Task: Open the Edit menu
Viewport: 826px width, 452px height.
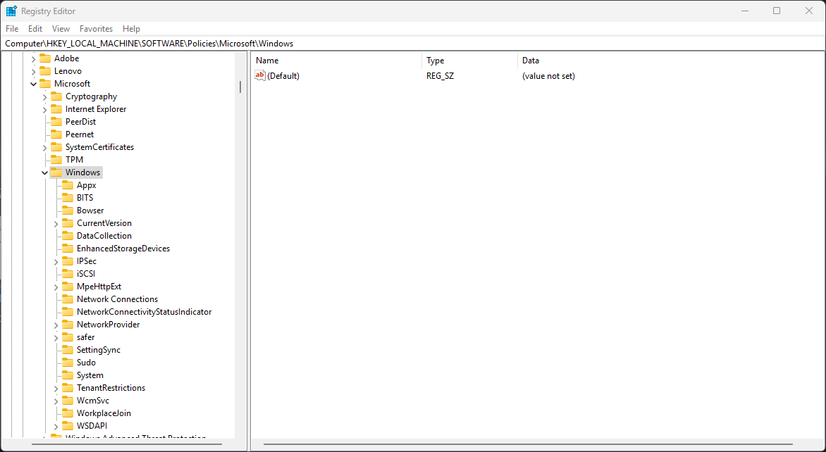Action: click(x=35, y=29)
